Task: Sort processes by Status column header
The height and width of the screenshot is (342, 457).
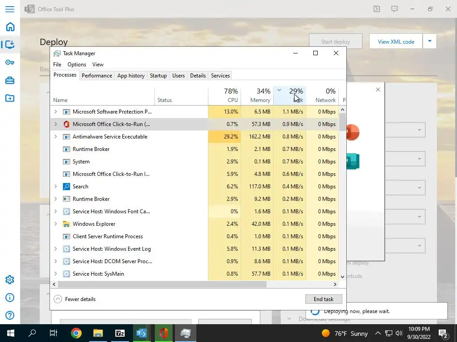Action: point(181,96)
